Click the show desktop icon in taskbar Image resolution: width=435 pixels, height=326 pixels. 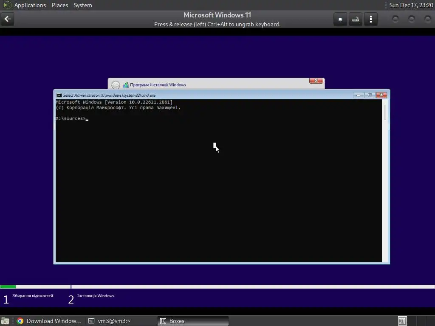pos(5,321)
